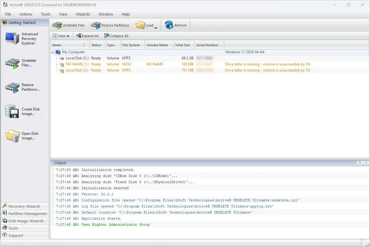Open the Help menu
Screen dimensions: 370x247
click(125, 14)
